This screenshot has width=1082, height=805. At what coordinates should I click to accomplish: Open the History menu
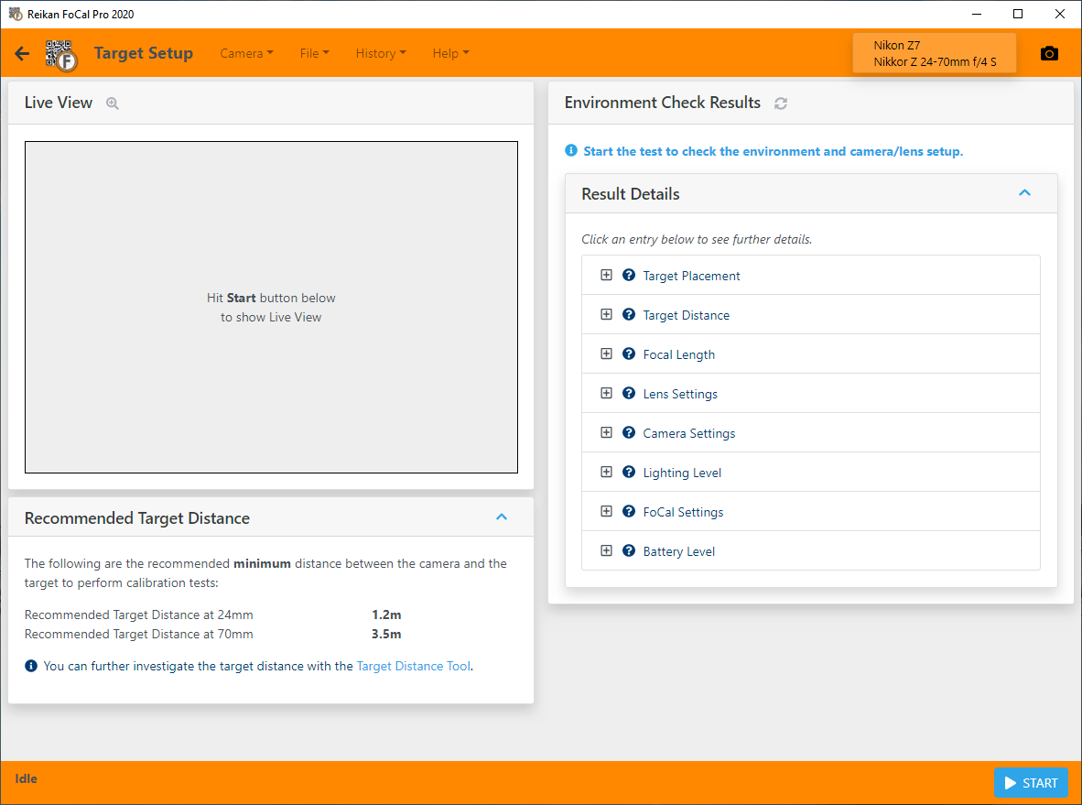coord(381,53)
